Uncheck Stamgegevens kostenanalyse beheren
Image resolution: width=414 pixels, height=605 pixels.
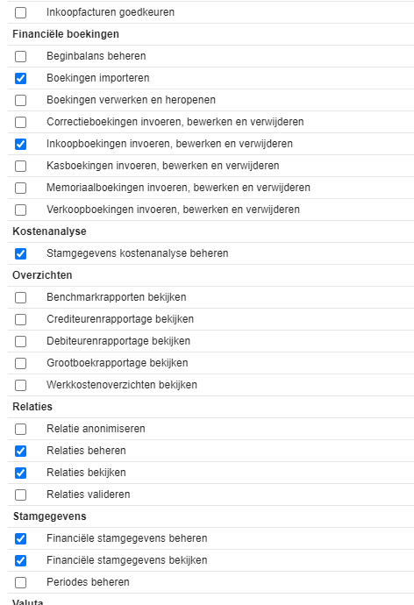(x=20, y=253)
